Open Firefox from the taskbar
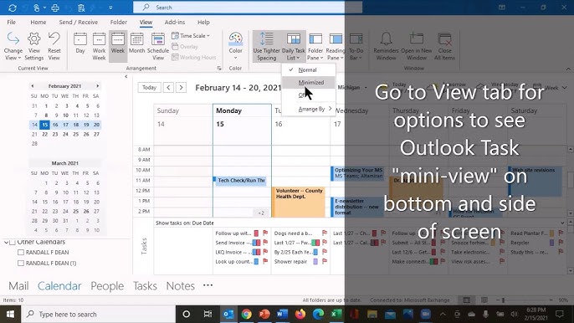Image resolution: width=574 pixels, height=323 pixels. tap(300, 314)
